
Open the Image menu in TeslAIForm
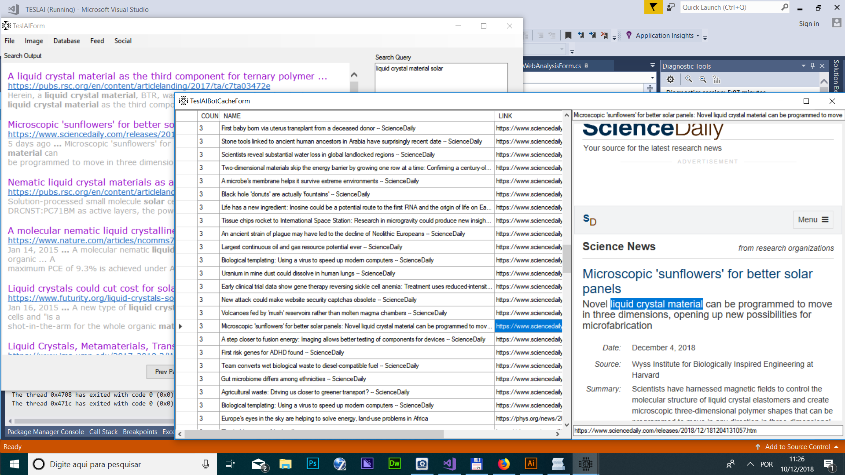pyautogui.click(x=34, y=41)
